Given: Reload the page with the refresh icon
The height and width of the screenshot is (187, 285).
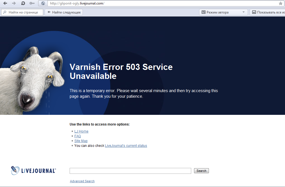Looking at the screenshot, I should click(23, 3).
